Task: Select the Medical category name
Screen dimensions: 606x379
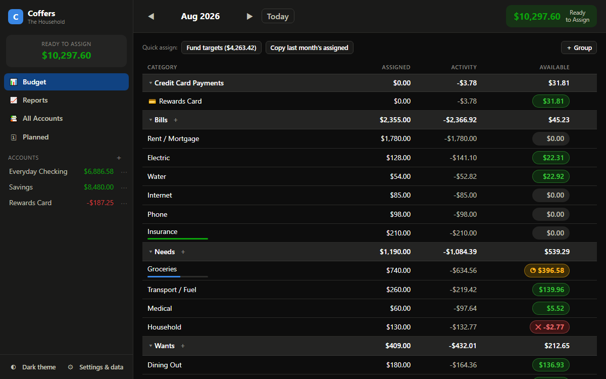Action: pyautogui.click(x=160, y=308)
